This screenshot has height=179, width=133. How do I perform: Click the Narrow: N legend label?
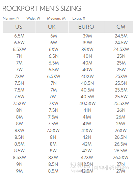tap(11, 18)
